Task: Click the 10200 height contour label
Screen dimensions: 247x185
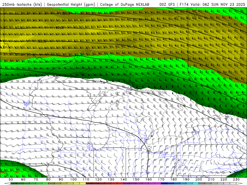Action: [x=65, y=14]
